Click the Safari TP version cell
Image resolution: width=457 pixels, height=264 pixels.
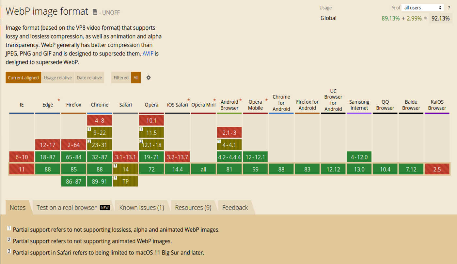coord(125,182)
